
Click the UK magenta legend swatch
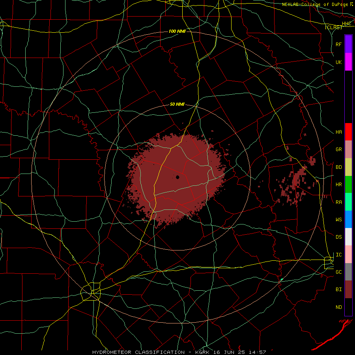click(x=348, y=62)
